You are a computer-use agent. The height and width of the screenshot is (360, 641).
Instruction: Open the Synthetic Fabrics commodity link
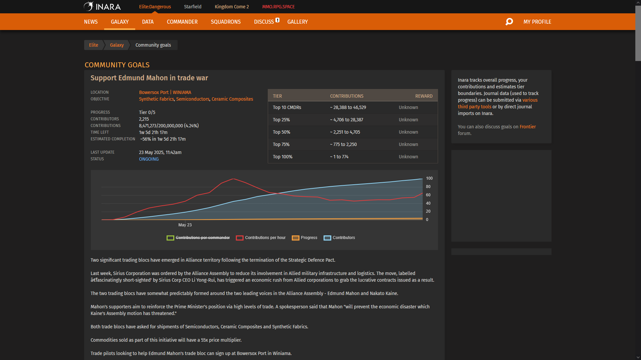(156, 99)
